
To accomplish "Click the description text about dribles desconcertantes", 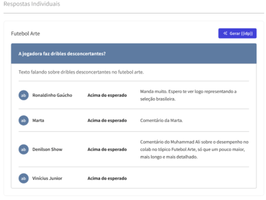I will coord(81,72).
